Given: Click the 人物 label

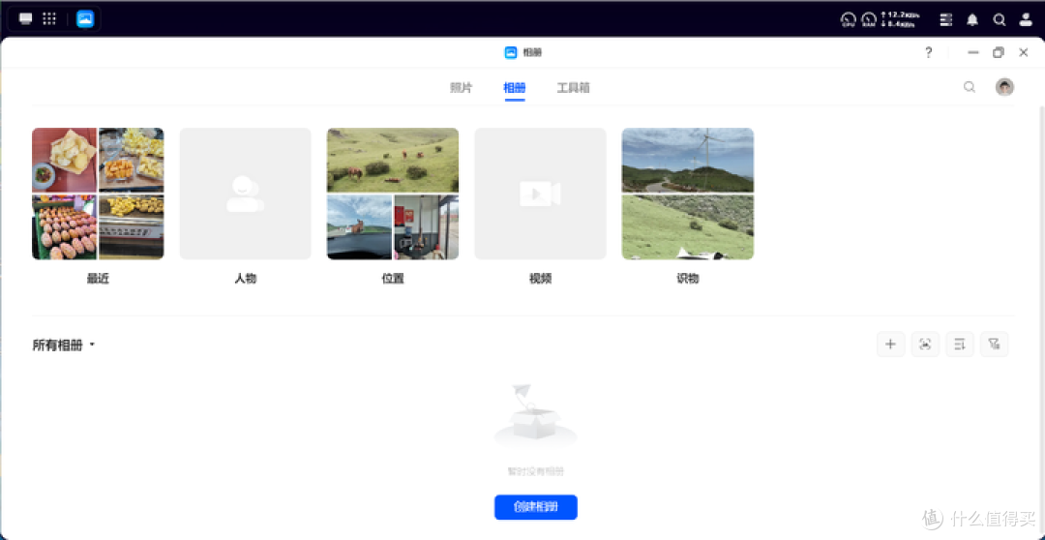Looking at the screenshot, I should [245, 279].
